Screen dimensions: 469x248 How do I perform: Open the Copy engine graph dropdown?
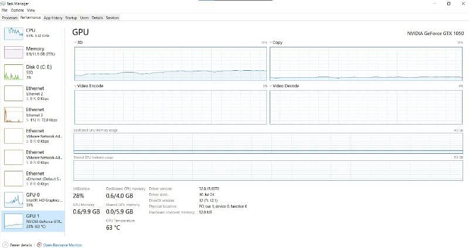[x=271, y=43]
